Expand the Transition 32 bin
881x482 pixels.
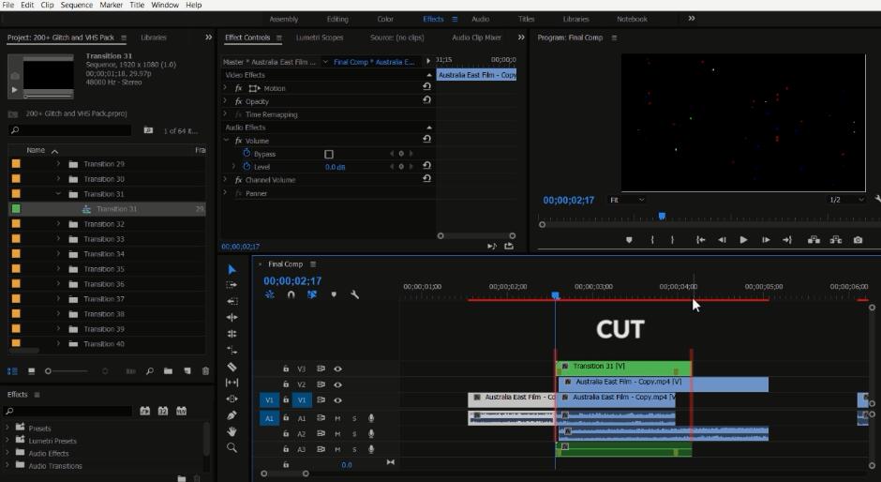(58, 224)
